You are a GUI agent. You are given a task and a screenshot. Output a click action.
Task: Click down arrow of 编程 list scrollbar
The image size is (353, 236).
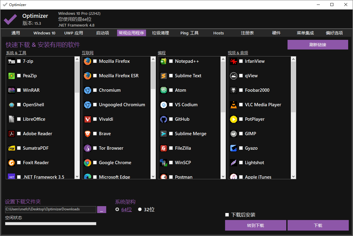[x=223, y=177]
